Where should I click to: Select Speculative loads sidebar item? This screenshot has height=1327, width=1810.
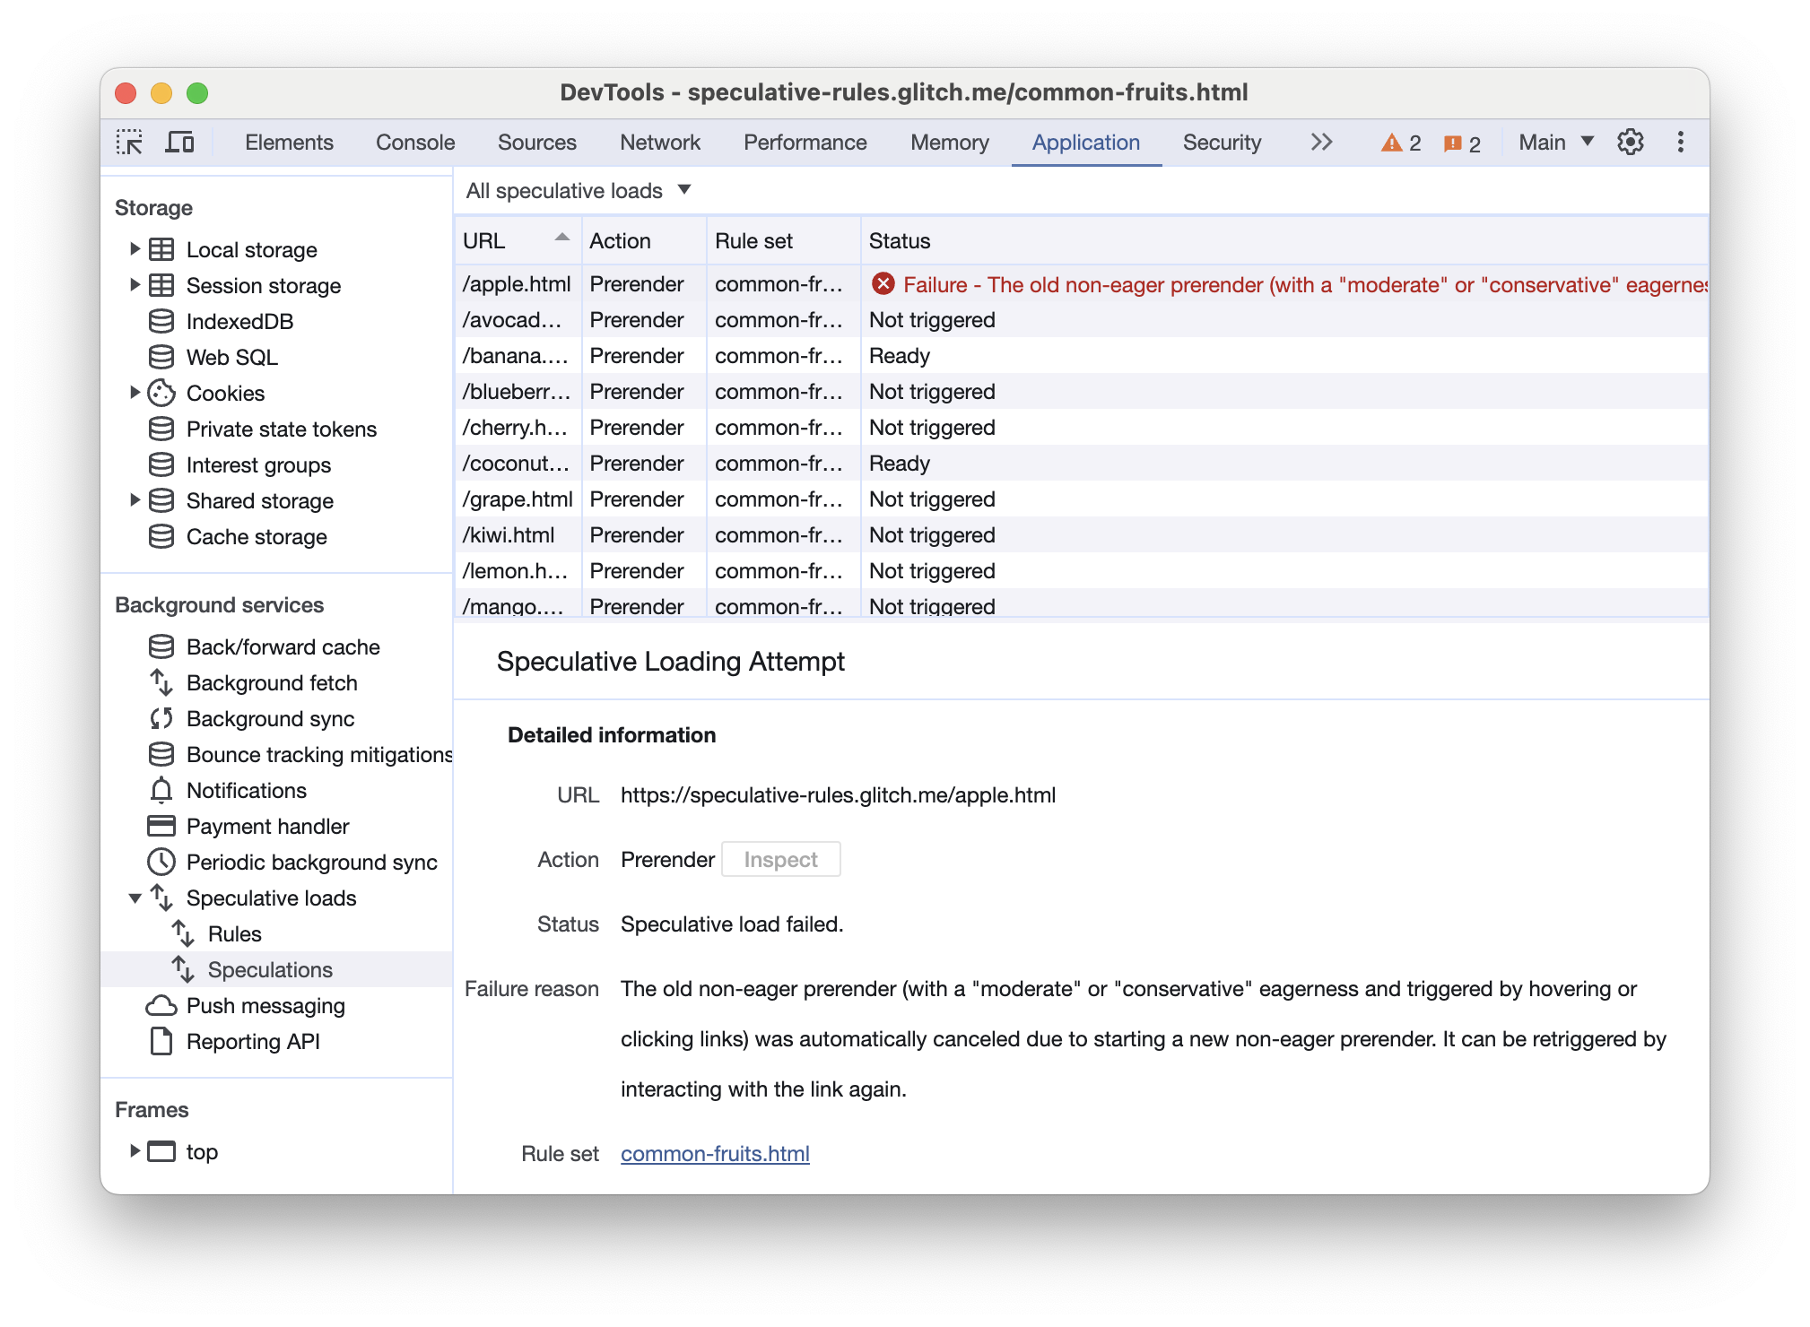(x=274, y=896)
